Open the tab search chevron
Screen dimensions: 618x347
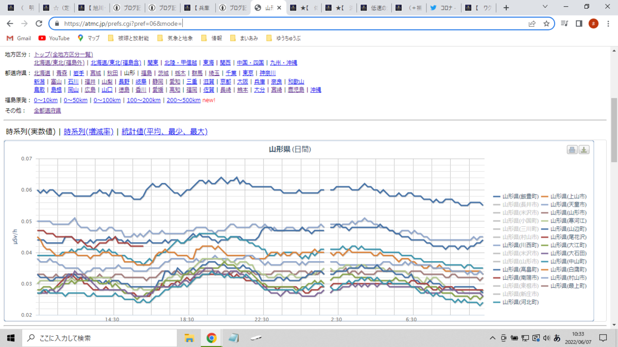click(546, 7)
